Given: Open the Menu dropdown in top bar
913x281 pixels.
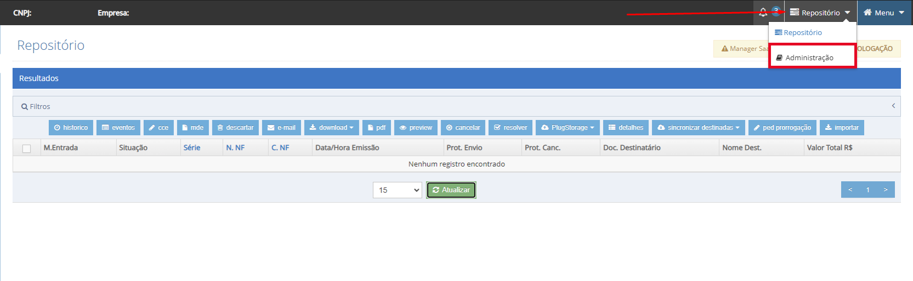Looking at the screenshot, I should pyautogui.click(x=884, y=13).
